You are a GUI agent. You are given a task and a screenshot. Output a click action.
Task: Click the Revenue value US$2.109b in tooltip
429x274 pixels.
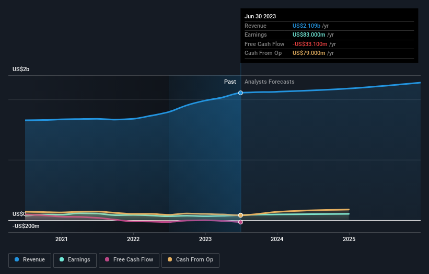(x=306, y=26)
